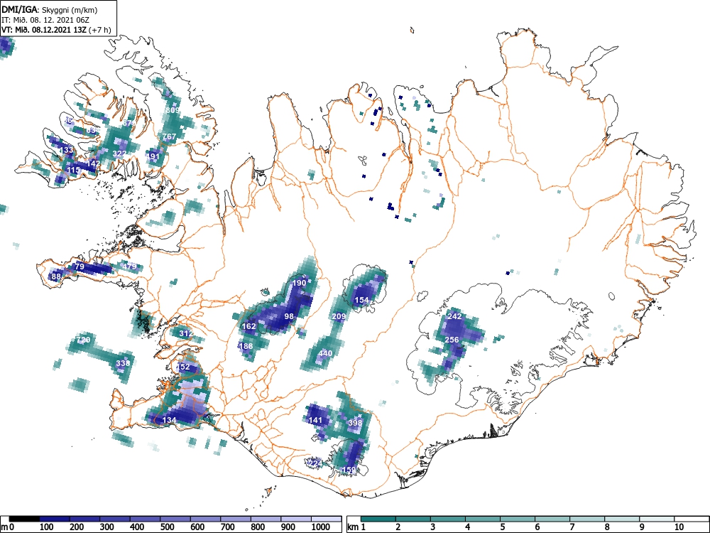Click the visibility value 188 on the map

tap(246, 346)
